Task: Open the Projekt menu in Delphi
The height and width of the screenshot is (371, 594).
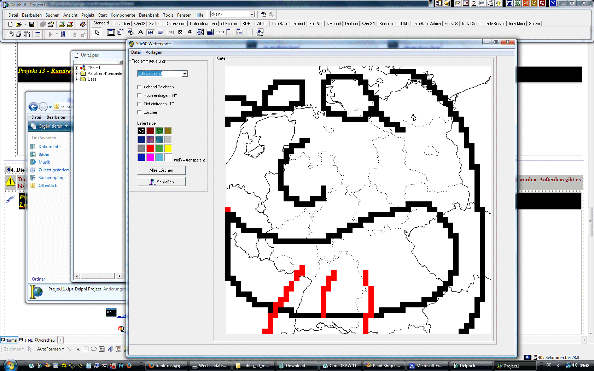Action: (x=88, y=15)
